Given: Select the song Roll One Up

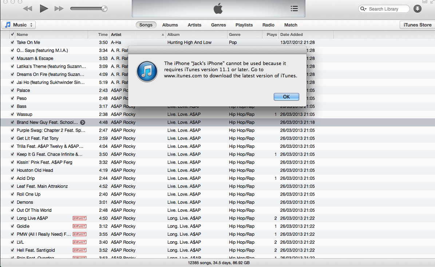Looking at the screenshot, I should point(28,194).
